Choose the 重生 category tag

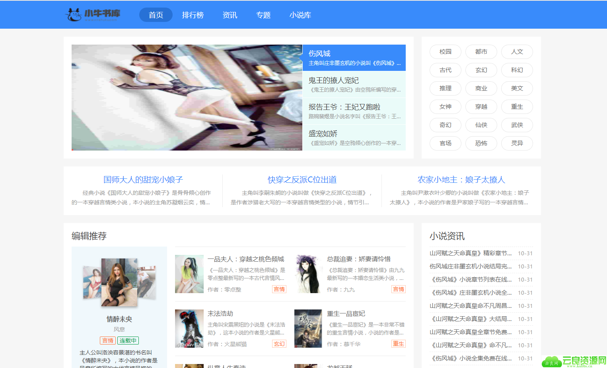pyautogui.click(x=517, y=107)
